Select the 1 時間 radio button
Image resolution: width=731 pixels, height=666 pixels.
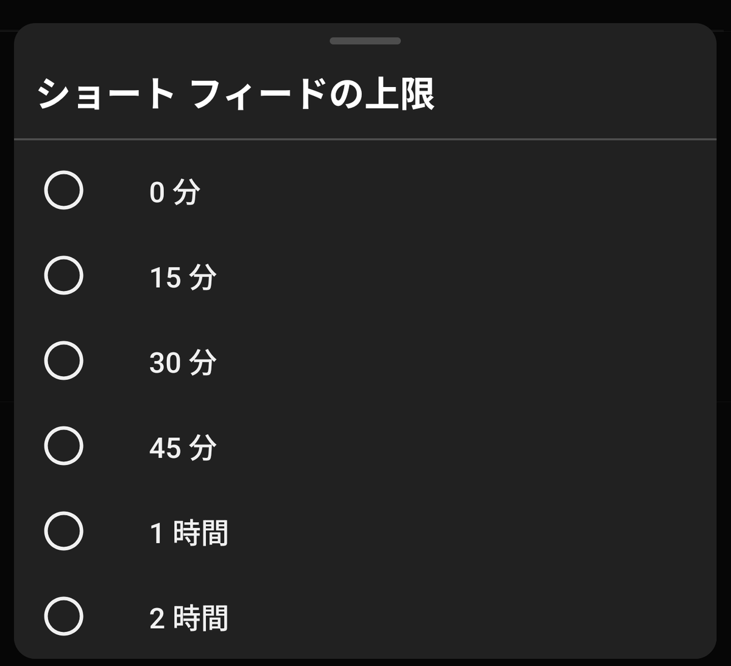(x=64, y=531)
